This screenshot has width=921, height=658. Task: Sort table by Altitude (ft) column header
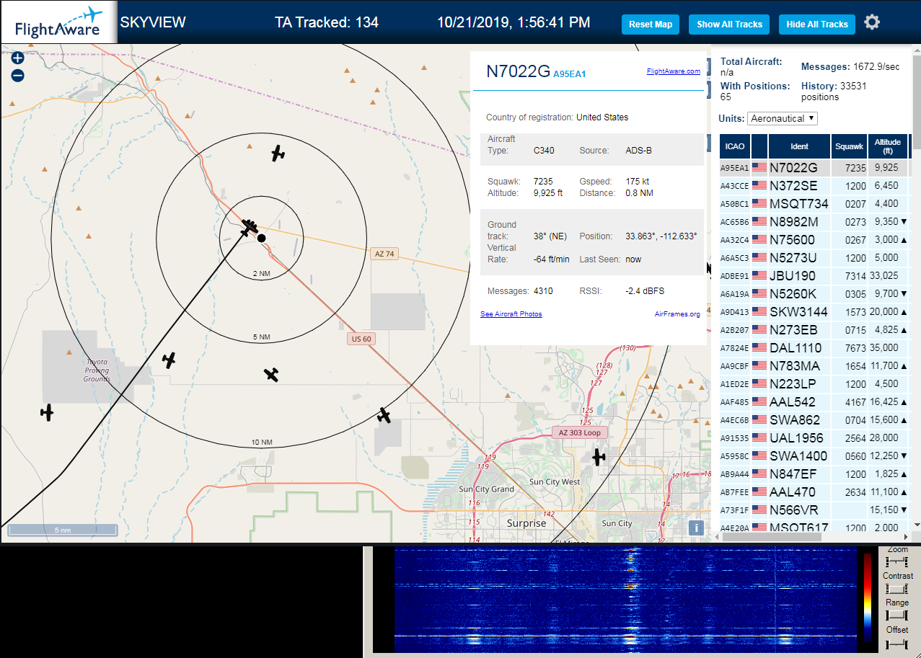pos(888,146)
